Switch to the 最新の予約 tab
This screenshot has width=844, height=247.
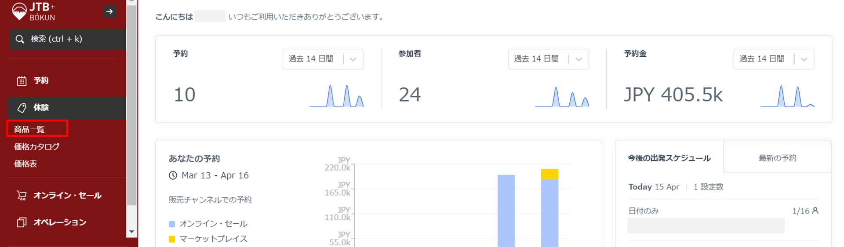(777, 158)
